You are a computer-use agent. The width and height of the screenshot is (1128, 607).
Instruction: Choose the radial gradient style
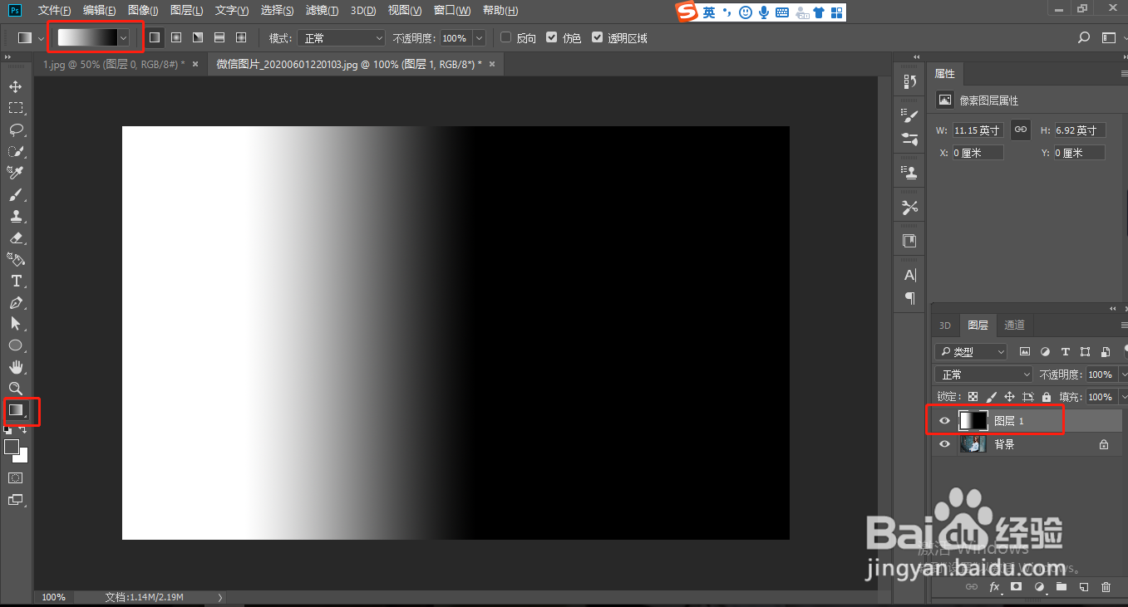176,37
